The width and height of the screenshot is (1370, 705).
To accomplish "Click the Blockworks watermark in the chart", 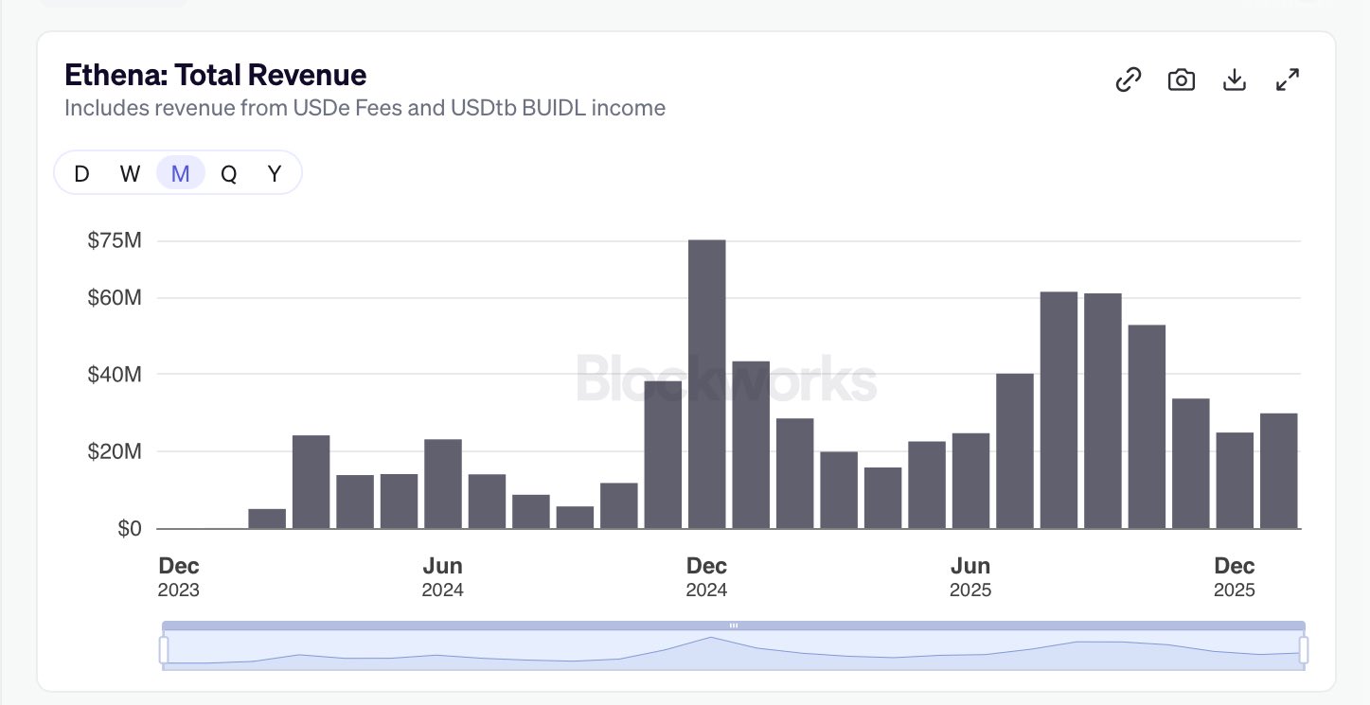I will click(726, 379).
